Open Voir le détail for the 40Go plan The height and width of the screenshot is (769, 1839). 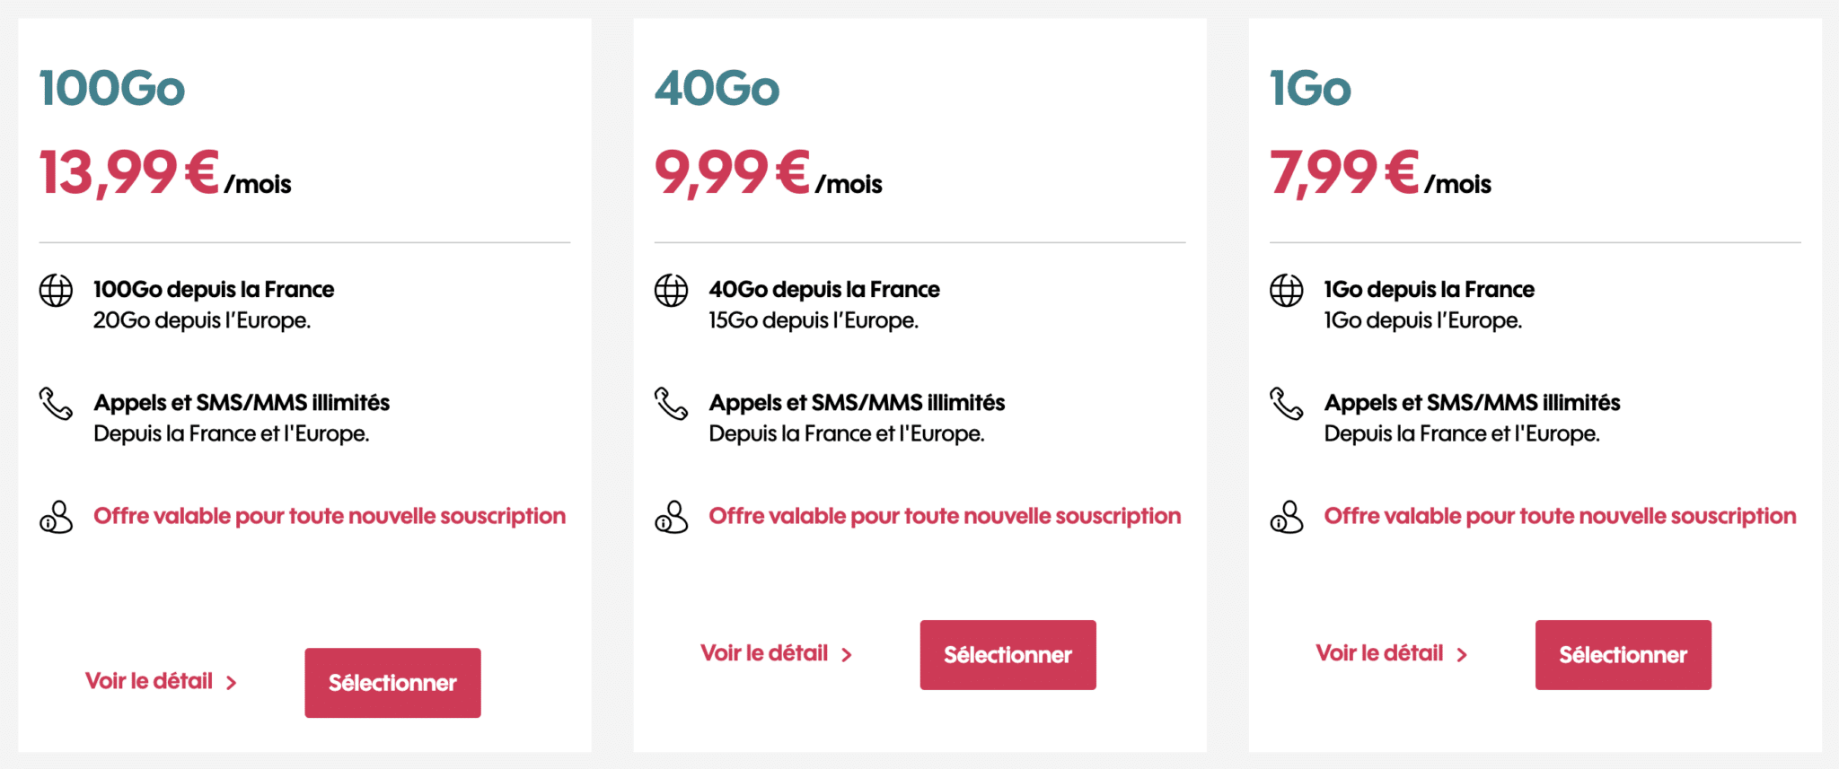(764, 654)
